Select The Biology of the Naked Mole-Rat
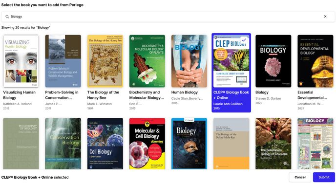336x184 pixels. [231, 144]
